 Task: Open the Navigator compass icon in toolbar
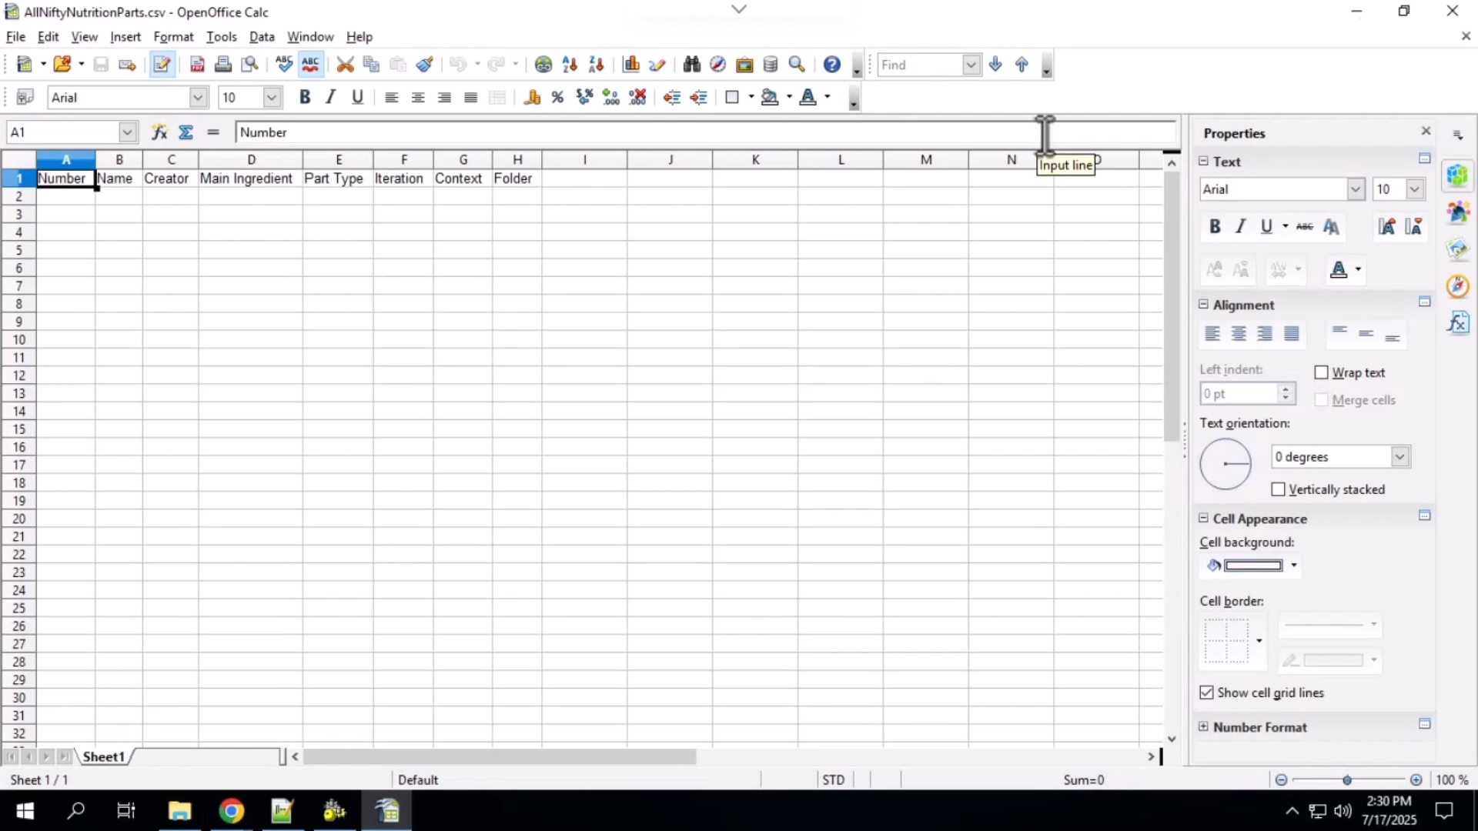click(x=717, y=65)
